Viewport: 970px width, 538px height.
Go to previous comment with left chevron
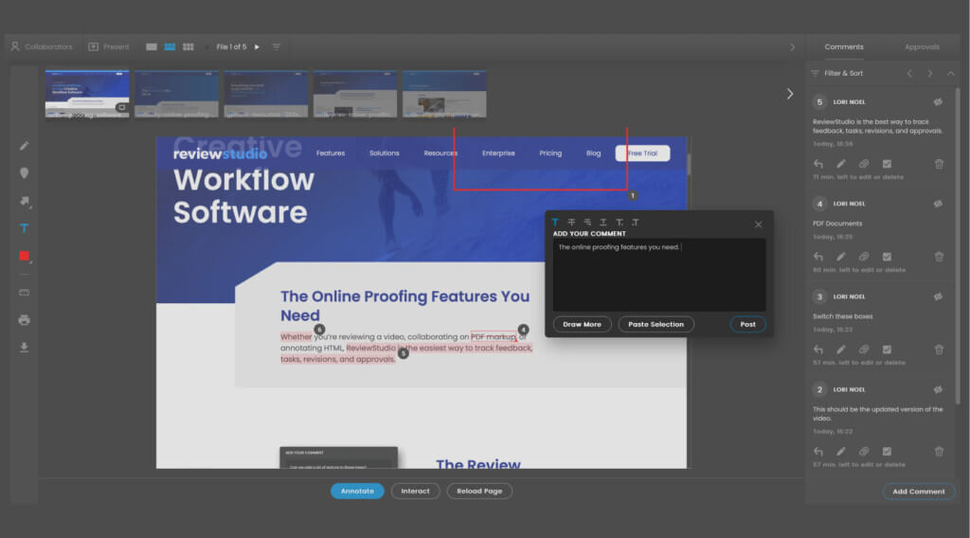click(x=909, y=74)
